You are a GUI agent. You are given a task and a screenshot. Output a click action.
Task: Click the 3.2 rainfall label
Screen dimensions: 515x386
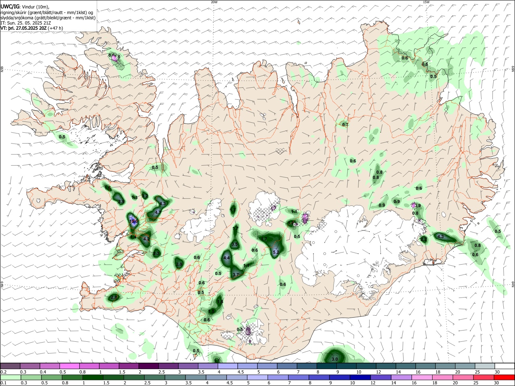coord(145,196)
